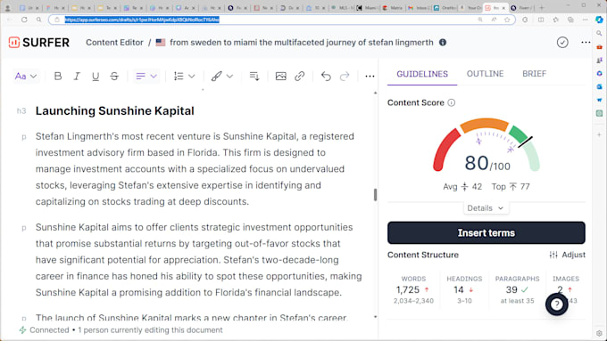This screenshot has width=607, height=341.
Task: Click the 'Avg 42' score label
Action: point(462,187)
